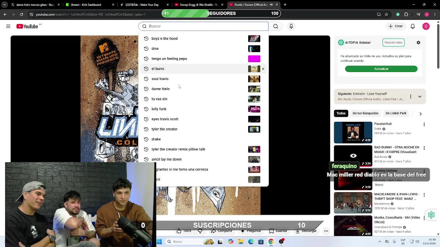This screenshot has height=247, width=440.
Task: Show more filter chips with right arrow
Action: click(x=420, y=114)
